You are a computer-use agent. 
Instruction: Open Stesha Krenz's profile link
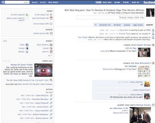coord(108,69)
